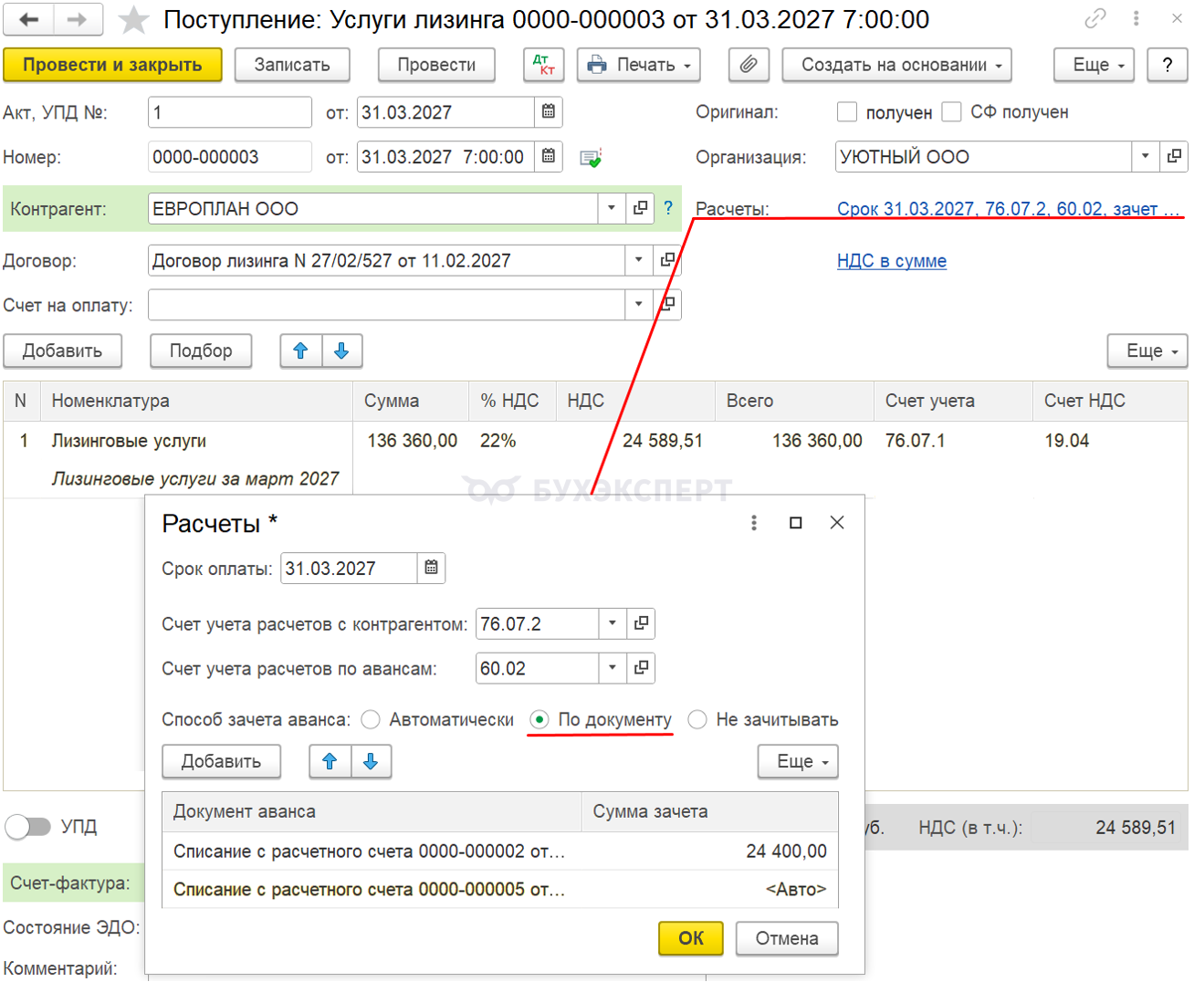Click the question mark near Контрагент
Image resolution: width=1194 pixels, height=982 pixels.
668,208
